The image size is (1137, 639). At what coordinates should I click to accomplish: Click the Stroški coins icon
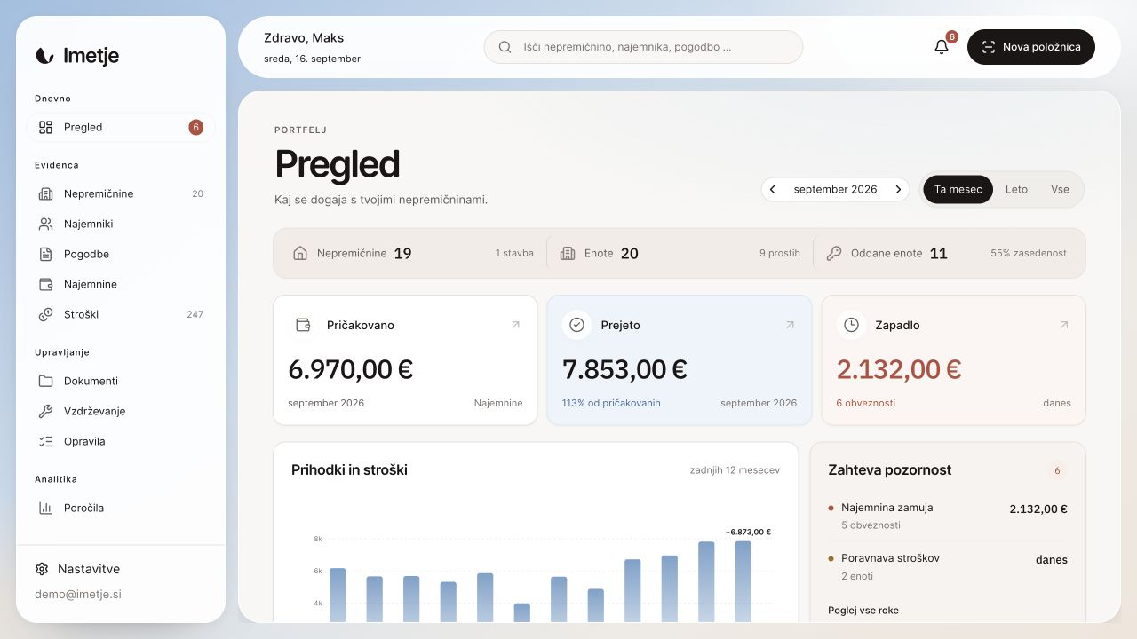46,314
